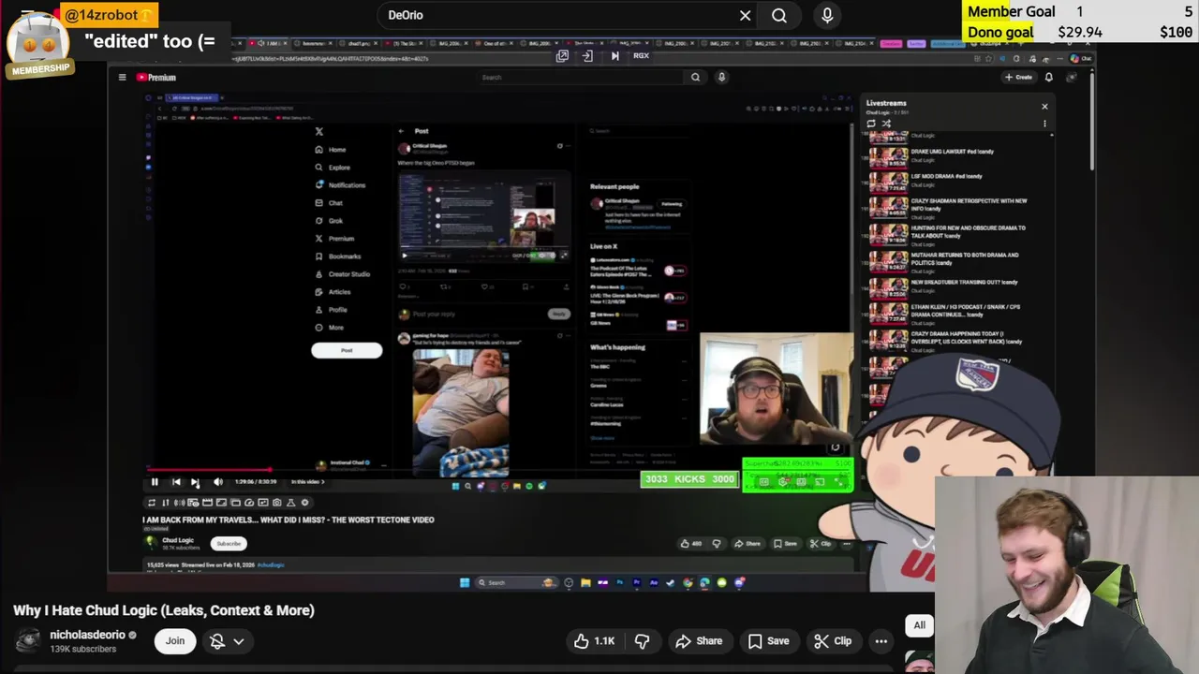
Task: Open 'CRAZY SHADMAN RETROSPECTIVE' playlist video
Action: (x=969, y=204)
